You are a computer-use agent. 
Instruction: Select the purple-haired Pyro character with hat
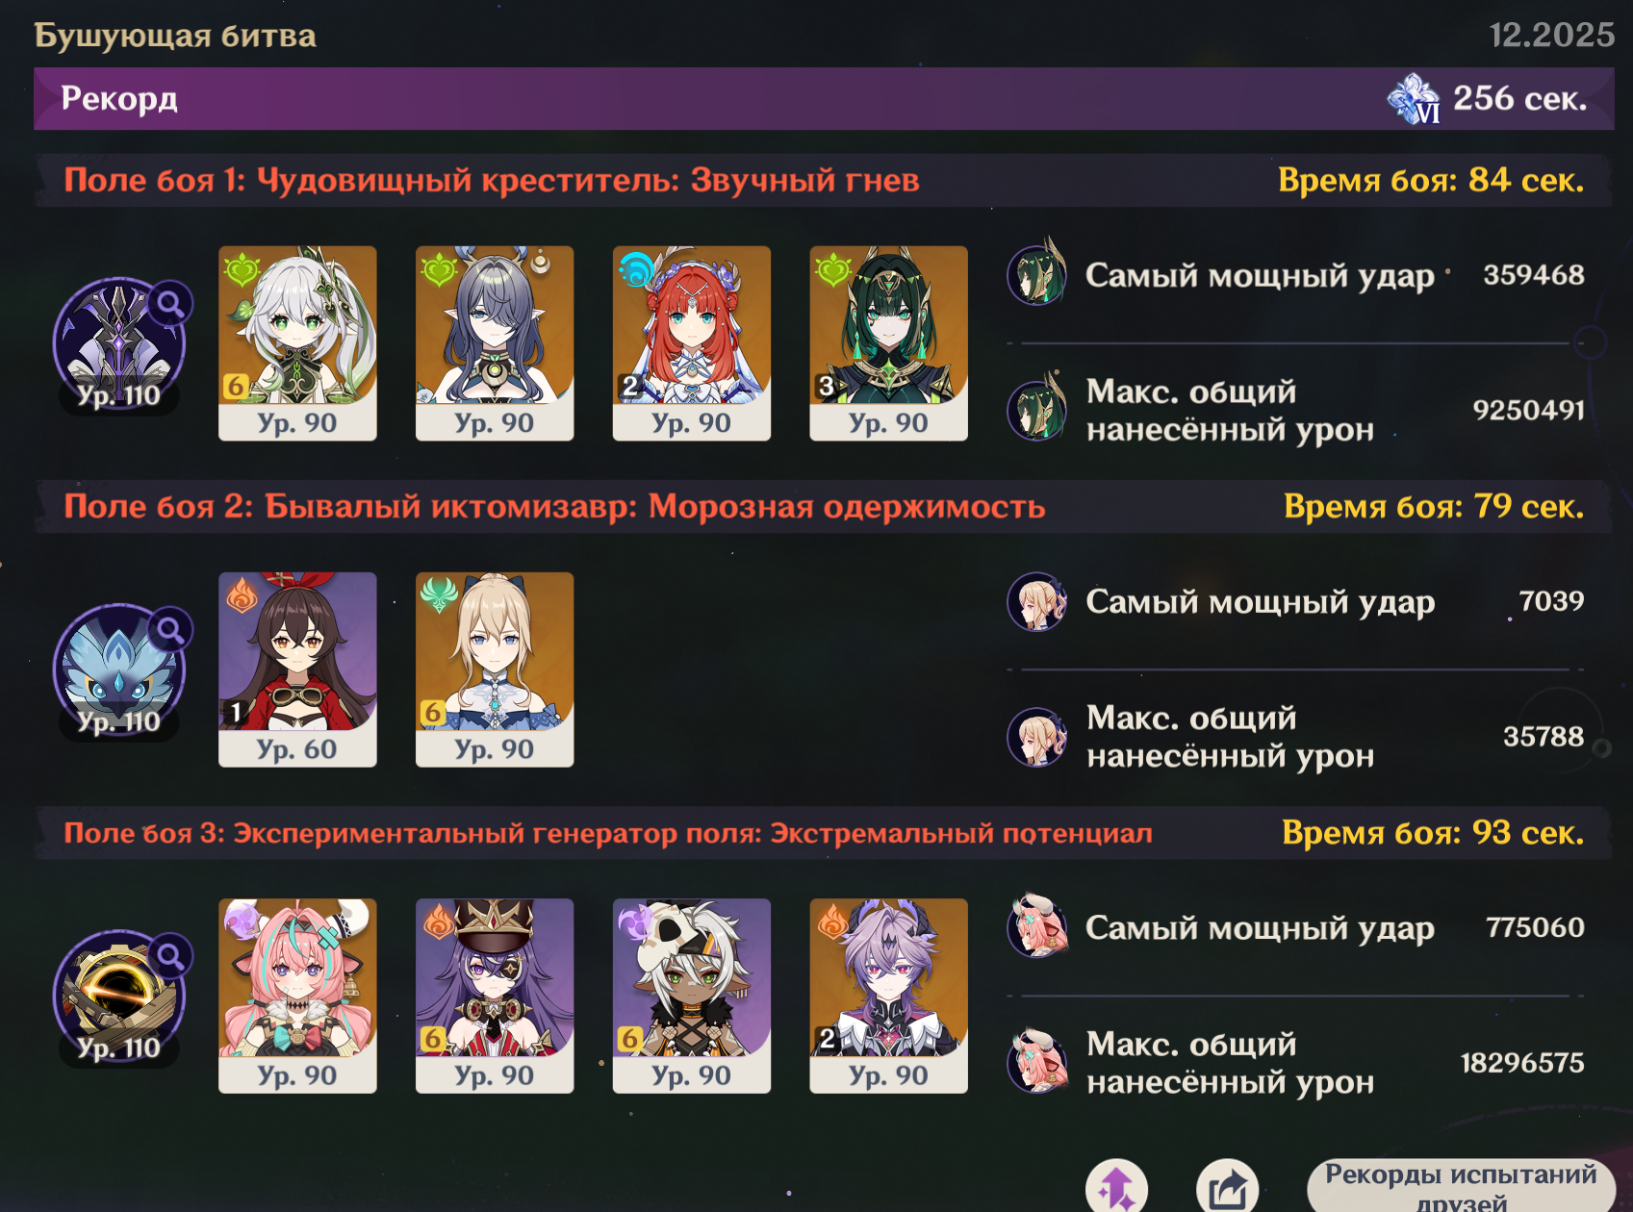point(495,996)
